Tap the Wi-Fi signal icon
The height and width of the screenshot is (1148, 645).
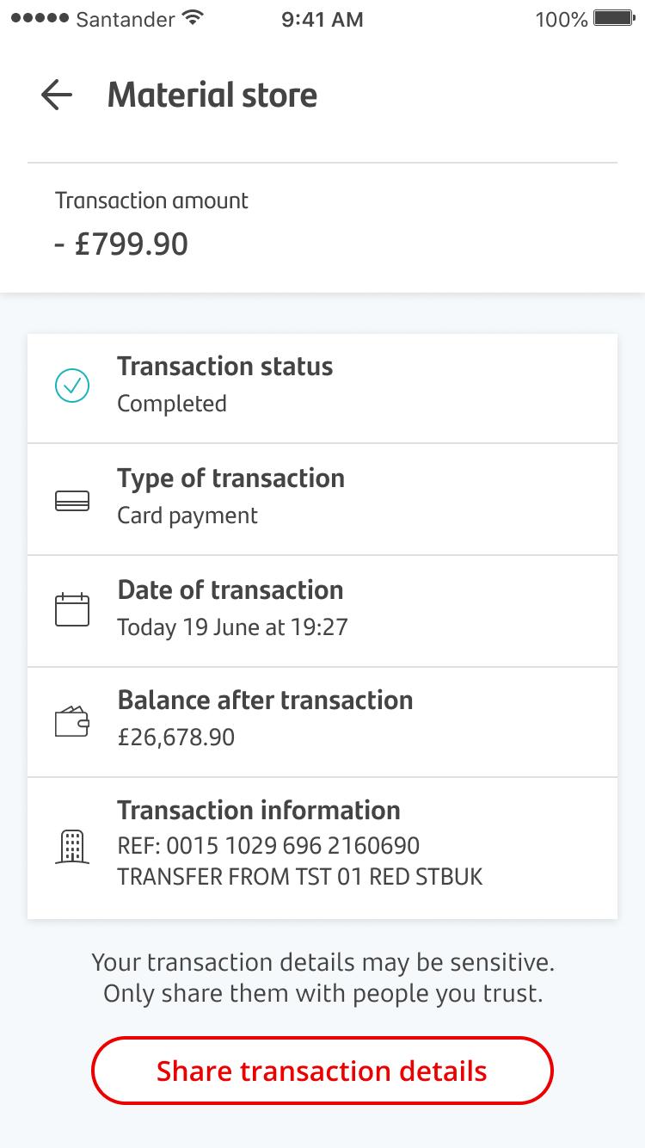pyautogui.click(x=194, y=18)
